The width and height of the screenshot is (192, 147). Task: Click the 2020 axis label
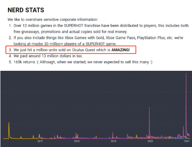pos(150,141)
